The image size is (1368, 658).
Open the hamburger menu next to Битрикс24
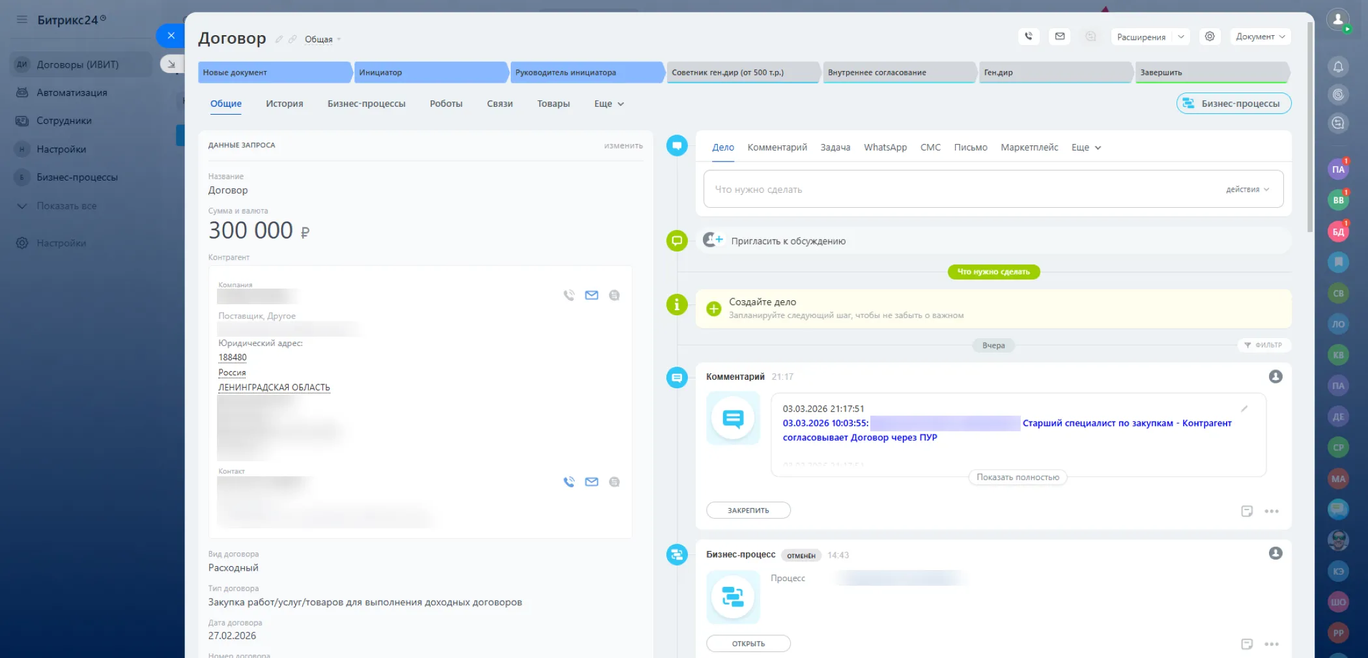(x=22, y=20)
